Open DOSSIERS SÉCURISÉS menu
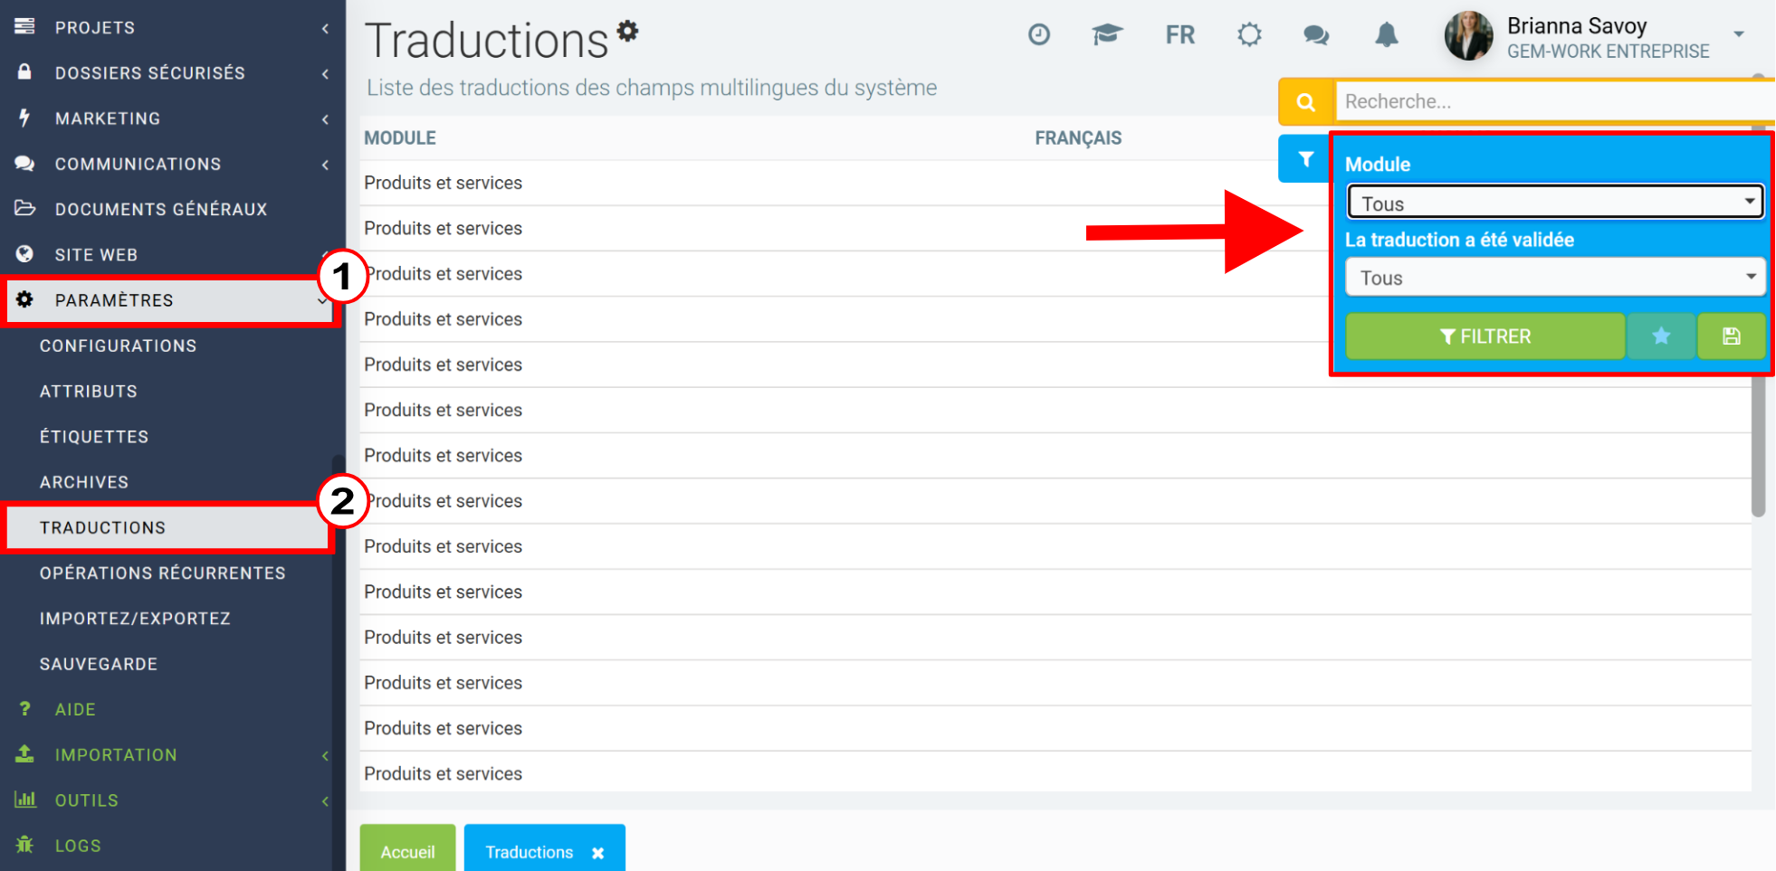Viewport: 1776px width, 871px height. pos(150,73)
